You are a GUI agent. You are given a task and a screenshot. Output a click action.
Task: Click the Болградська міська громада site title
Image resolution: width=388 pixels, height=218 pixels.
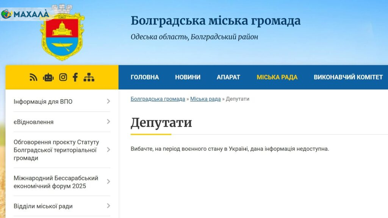click(216, 21)
